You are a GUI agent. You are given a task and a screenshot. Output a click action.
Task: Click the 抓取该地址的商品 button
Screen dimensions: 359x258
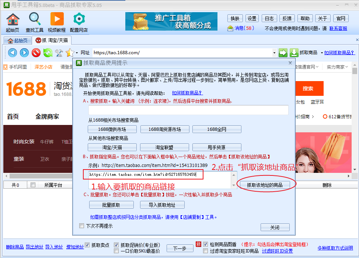265,185
